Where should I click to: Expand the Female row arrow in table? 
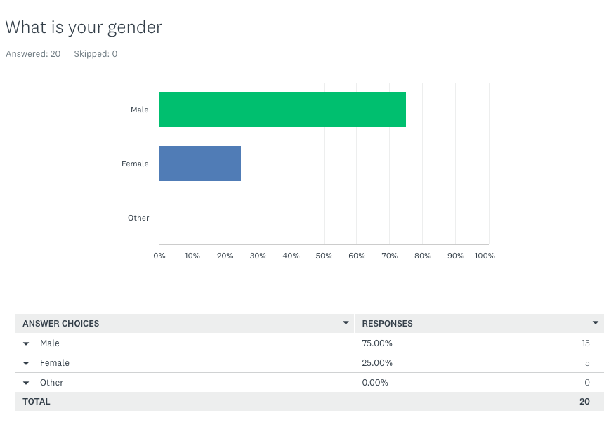click(26, 363)
